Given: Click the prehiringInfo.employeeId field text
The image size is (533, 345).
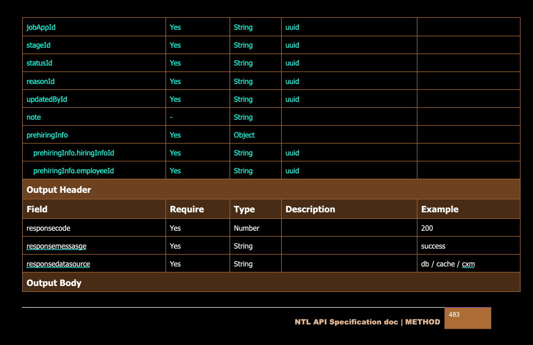Looking at the screenshot, I should pyautogui.click(x=73, y=171).
